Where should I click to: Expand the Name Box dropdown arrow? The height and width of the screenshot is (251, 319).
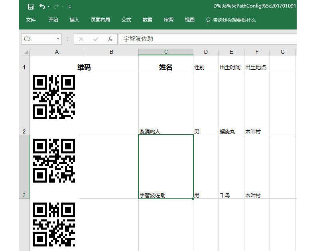click(58, 39)
